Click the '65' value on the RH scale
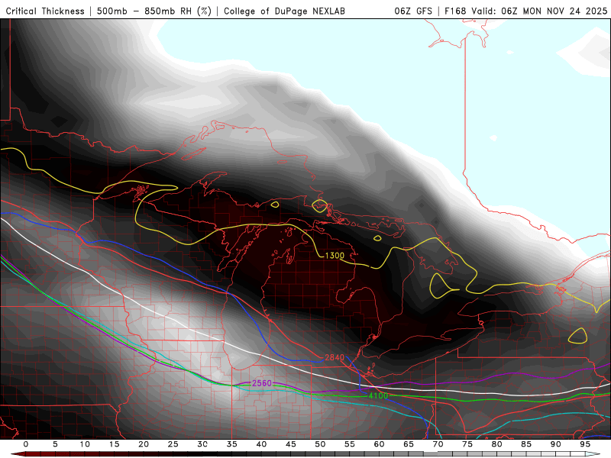This screenshot has width=611, height=458. (409, 444)
